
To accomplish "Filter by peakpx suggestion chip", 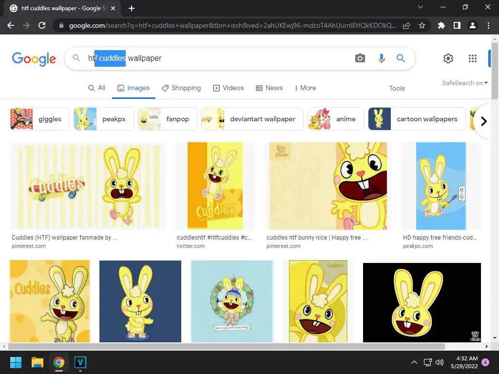I will click(x=104, y=119).
